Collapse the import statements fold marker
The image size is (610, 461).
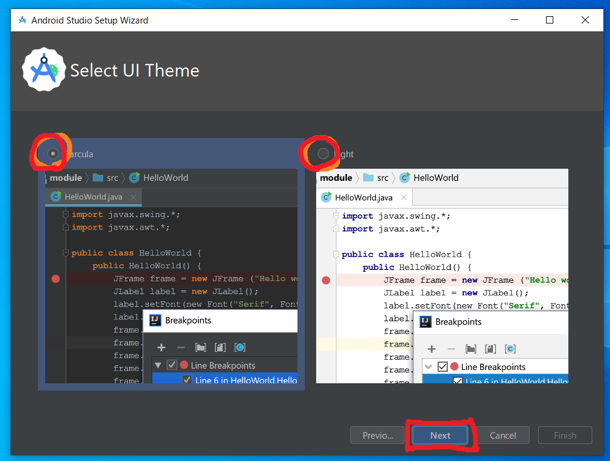coord(66,215)
